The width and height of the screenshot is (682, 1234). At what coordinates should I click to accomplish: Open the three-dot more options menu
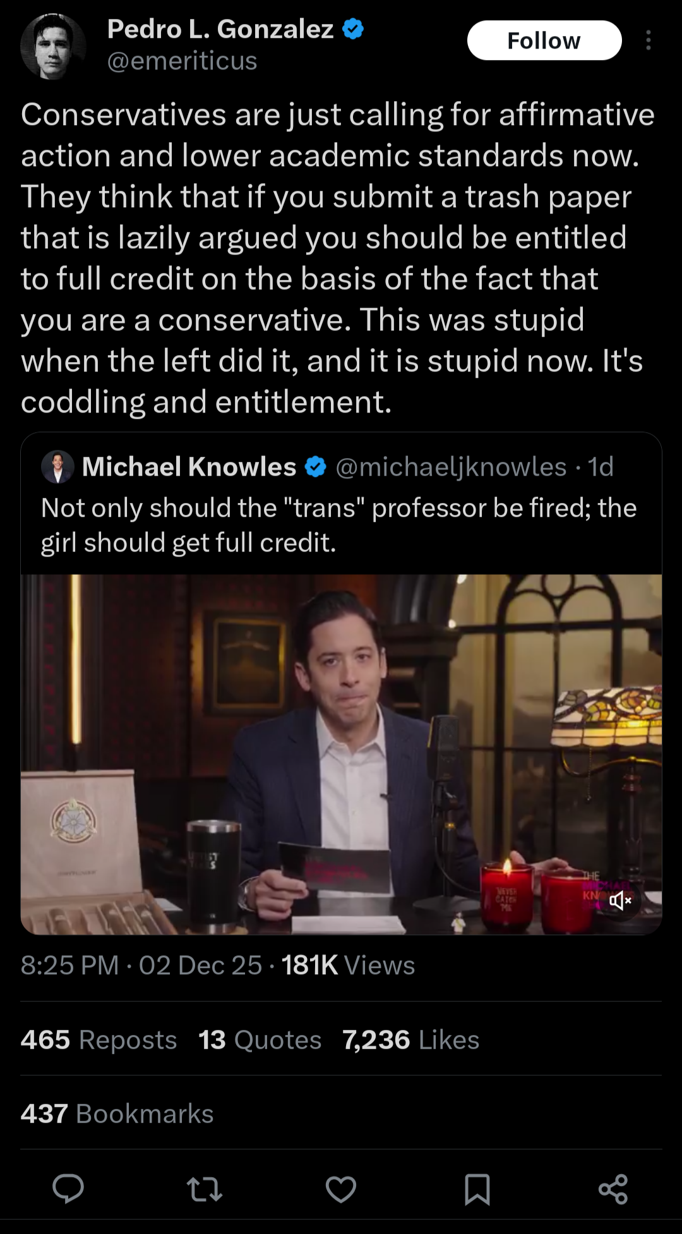click(x=649, y=40)
